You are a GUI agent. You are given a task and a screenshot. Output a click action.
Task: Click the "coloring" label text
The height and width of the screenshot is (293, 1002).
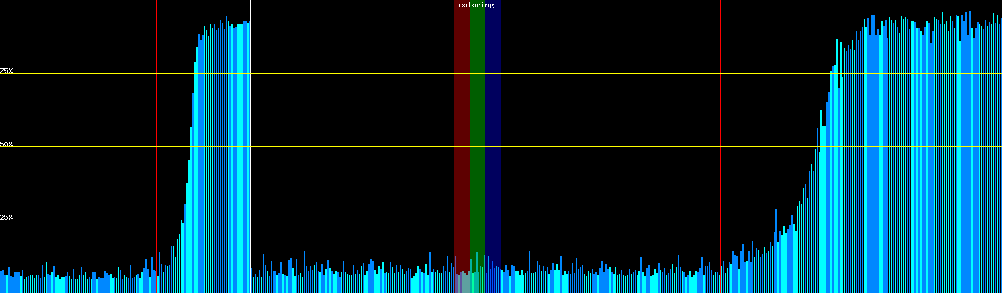click(x=476, y=5)
